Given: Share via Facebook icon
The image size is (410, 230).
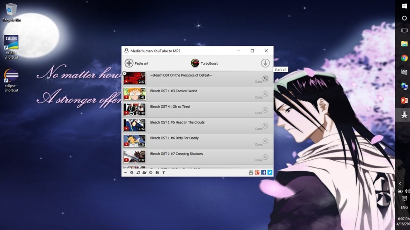Looking at the screenshot, I should 263,172.
